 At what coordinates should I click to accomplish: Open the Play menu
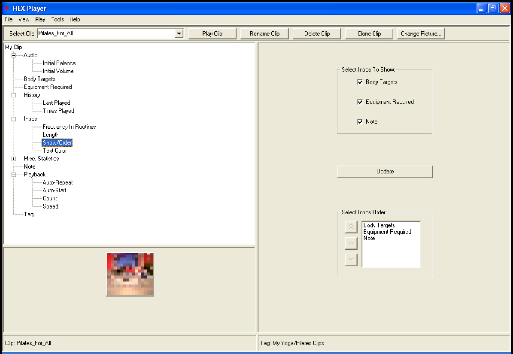click(40, 19)
